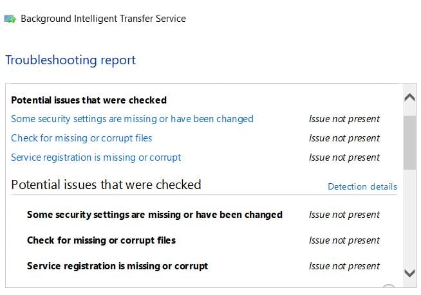Click 'Issue not present' beside the blue corrupt files link
Screen dimensions: 421x295
coord(344,138)
